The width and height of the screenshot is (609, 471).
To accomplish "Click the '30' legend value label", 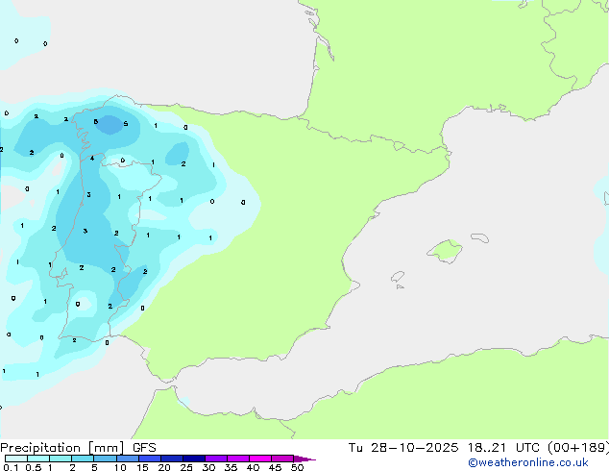I will (208, 467).
